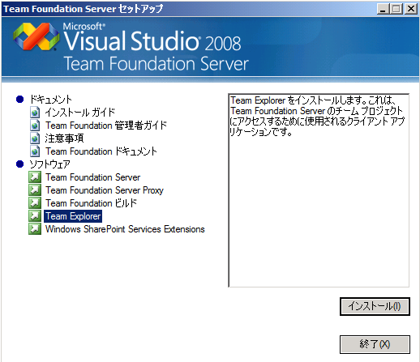Viewport: 420px width, 362px height.
Task: Click the green arrow icon next to Team Explorer
Action: click(35, 216)
